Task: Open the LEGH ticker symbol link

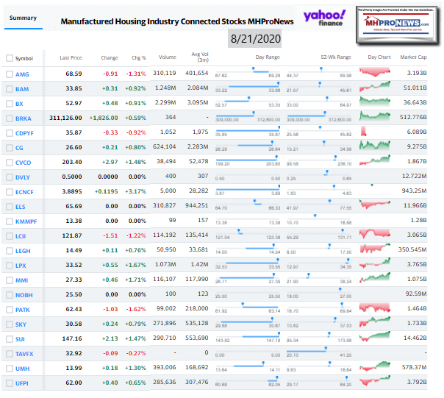Action: pos(22,251)
